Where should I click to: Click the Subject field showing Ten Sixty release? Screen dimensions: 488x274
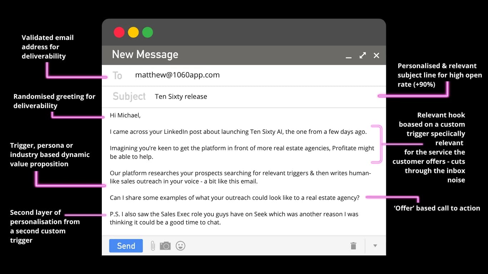(181, 96)
